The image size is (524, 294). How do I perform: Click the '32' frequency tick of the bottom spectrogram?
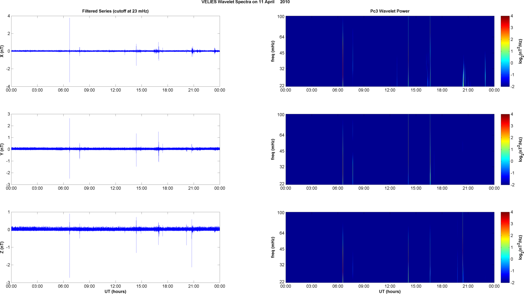tap(282, 265)
